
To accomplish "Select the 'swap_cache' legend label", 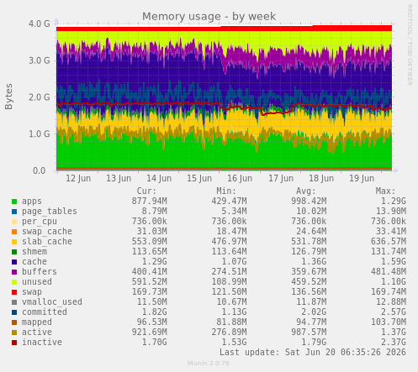I will (x=47, y=232).
